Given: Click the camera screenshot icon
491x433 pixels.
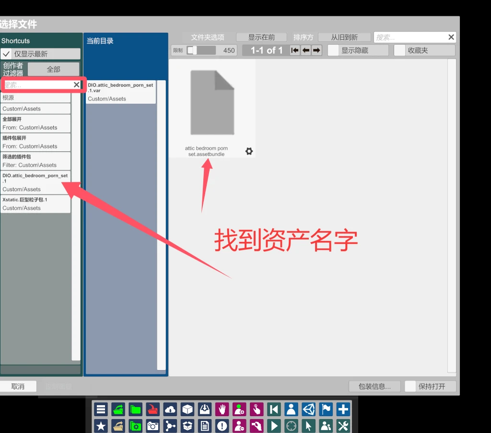Looking at the screenshot, I should (153, 426).
